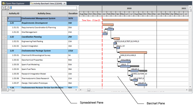This screenshot has width=194, height=107.
Task: Click the accept edit checkmark icon
Action: click(7, 8)
